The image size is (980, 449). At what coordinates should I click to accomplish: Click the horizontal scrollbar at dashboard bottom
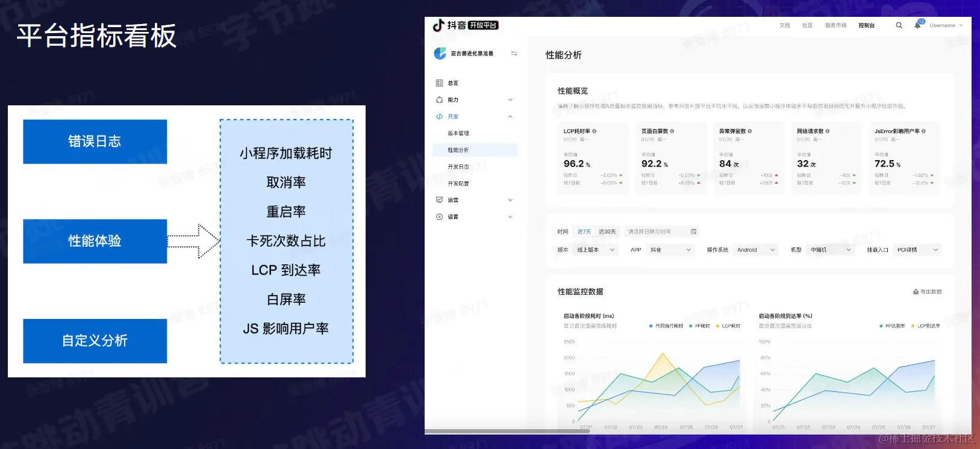507,431
